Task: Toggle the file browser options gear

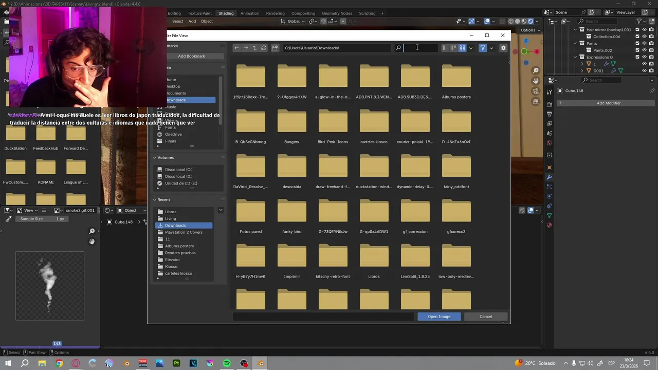Action: 503,48
